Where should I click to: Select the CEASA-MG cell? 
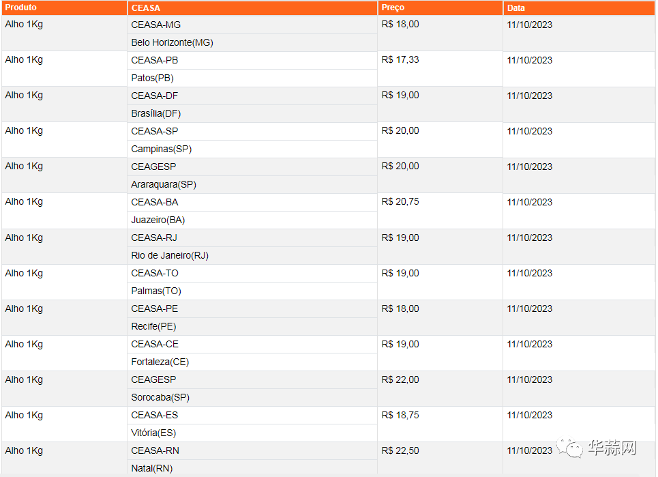156,25
